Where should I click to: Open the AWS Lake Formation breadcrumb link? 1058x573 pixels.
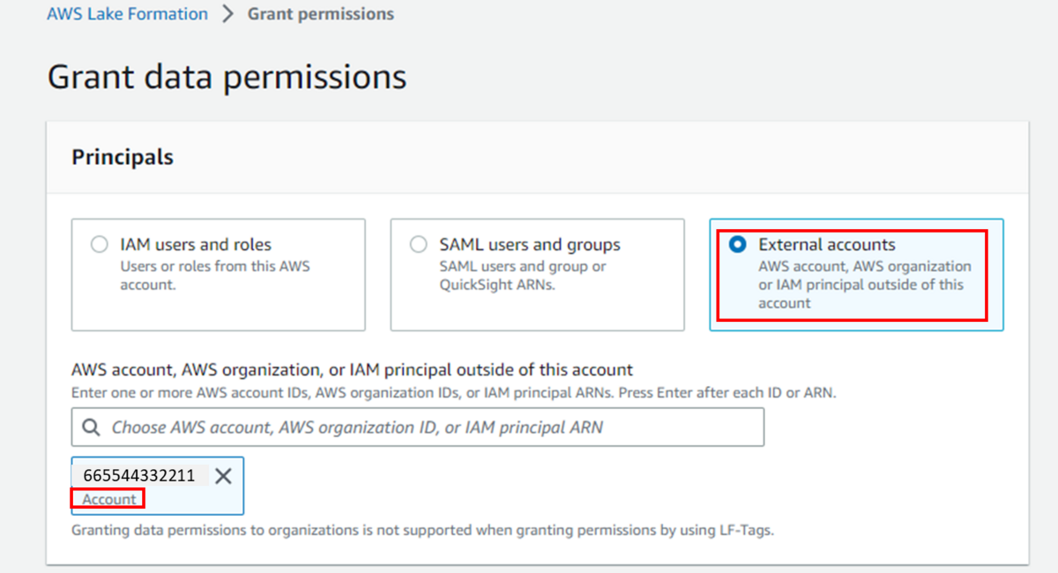coord(128,15)
